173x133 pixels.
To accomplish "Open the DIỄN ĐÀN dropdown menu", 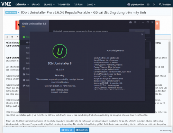I will 22,4.
